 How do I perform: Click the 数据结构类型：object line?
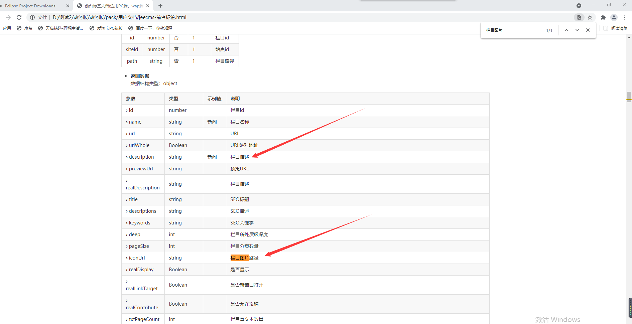tap(154, 84)
